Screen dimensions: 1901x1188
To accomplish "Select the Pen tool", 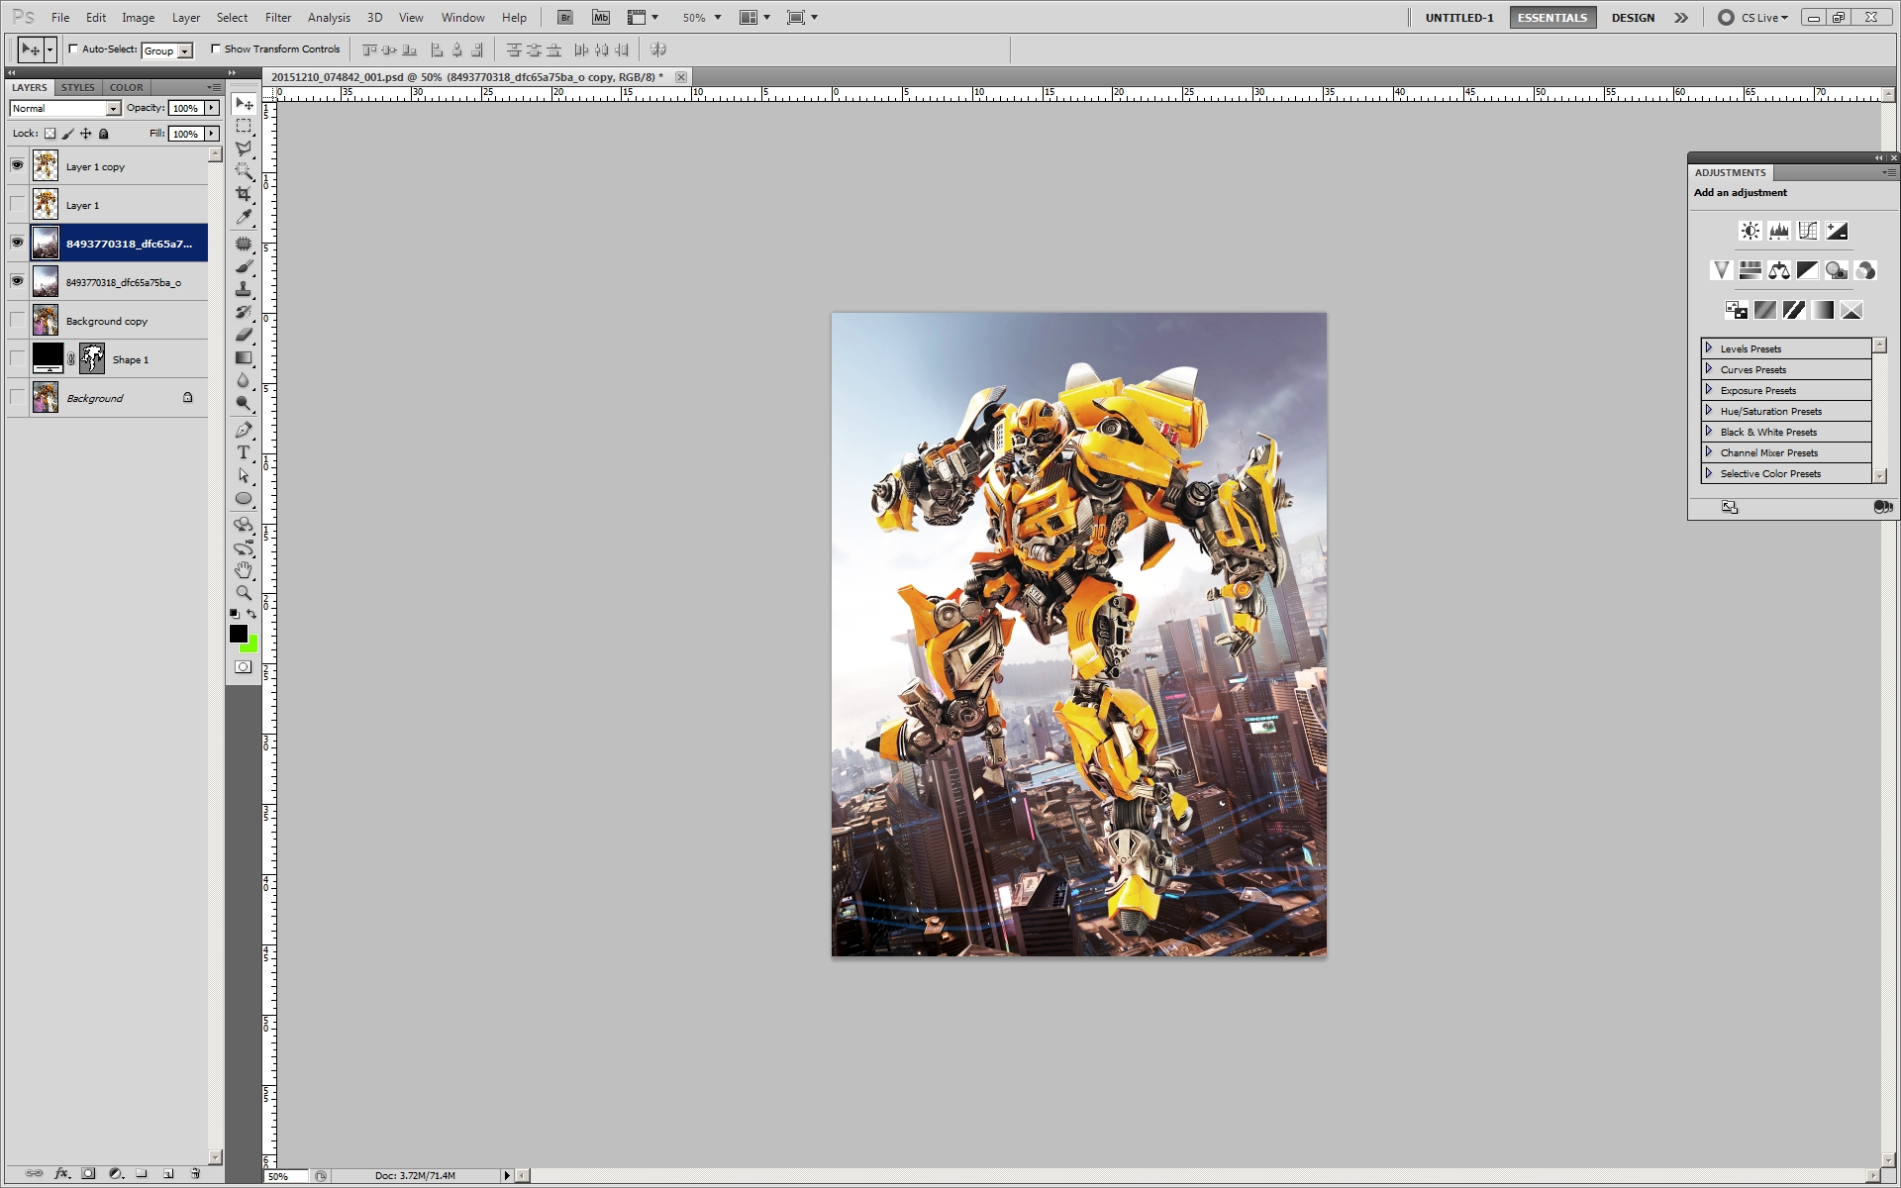I will (x=244, y=430).
